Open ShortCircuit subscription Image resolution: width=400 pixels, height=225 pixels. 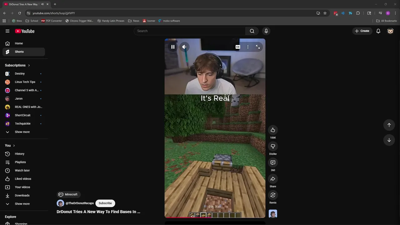click(x=24, y=115)
